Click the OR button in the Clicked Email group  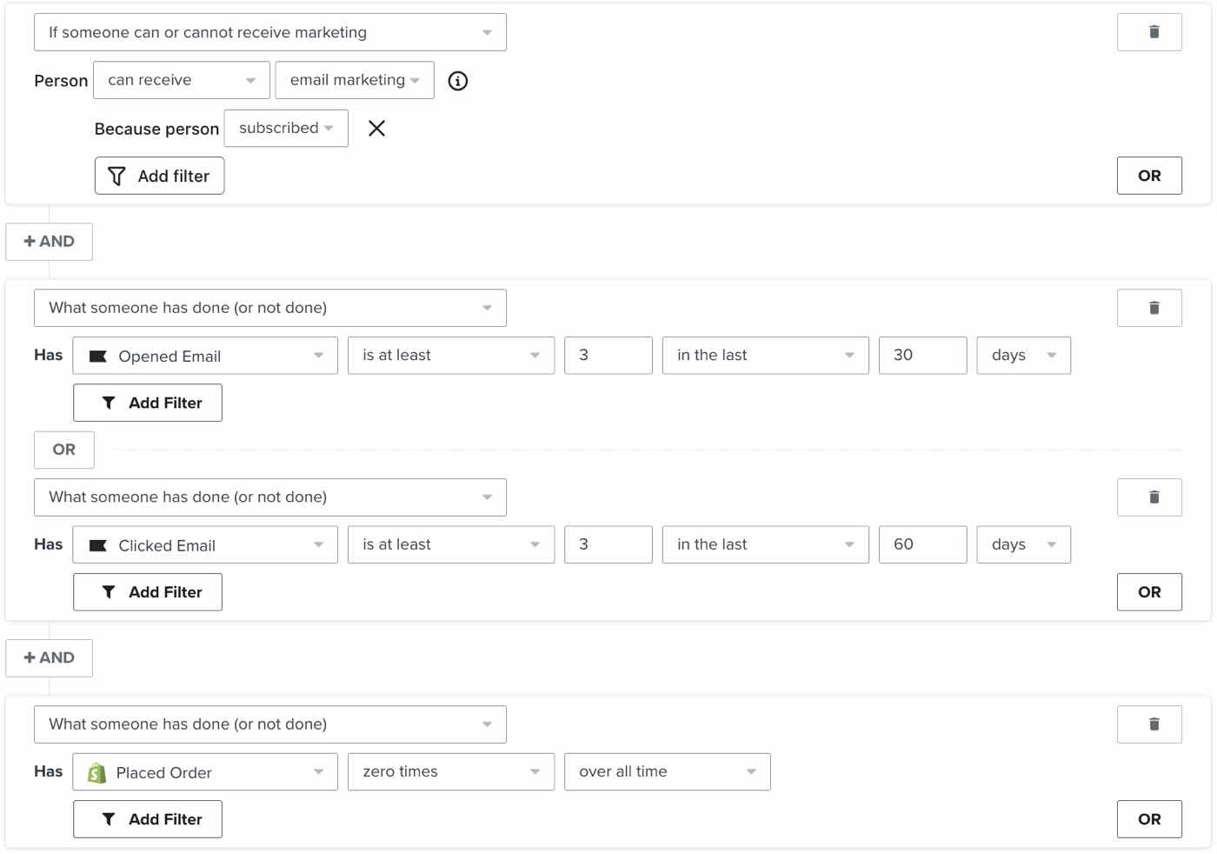point(1149,592)
